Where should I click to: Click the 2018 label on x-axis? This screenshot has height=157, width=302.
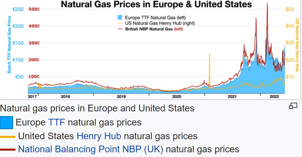point(65,97)
